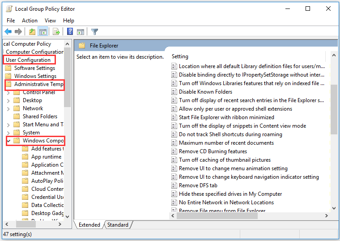Click settings list scroll up arrow
The image size is (340, 241).
point(334,56)
